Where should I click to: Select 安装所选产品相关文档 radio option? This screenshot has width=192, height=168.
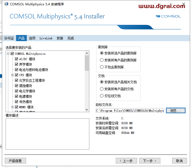pyautogui.click(x=102, y=82)
